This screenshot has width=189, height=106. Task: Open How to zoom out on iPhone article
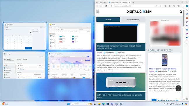pos(163,69)
